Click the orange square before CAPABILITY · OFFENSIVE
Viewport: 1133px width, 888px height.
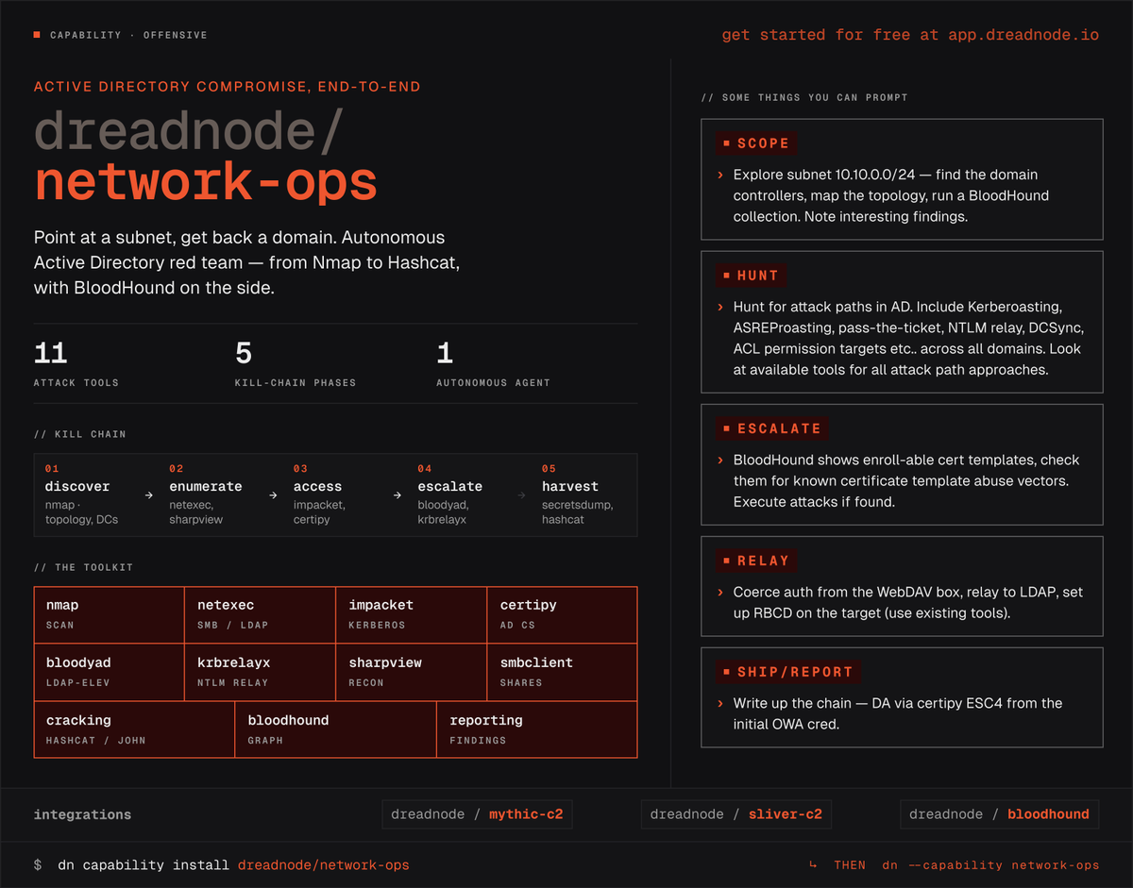coord(37,35)
